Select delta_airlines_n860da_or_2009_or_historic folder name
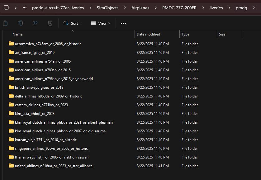Image resolution: width=261 pixels, height=180 pixels. [49, 96]
